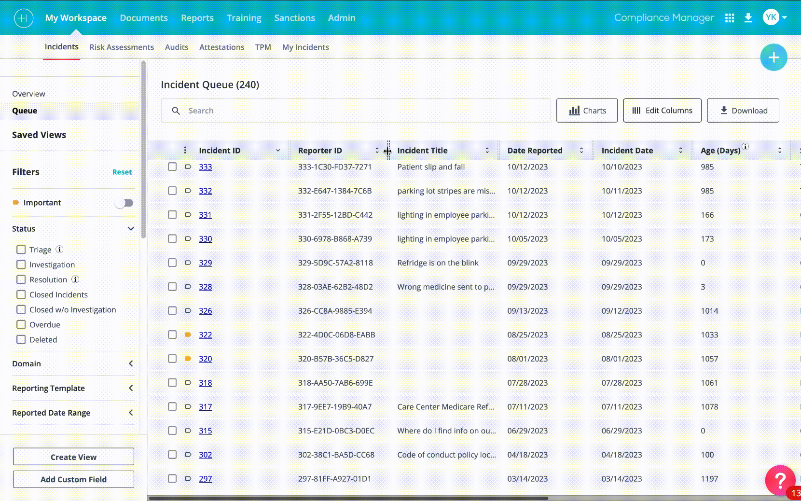Open the table three-dot options menu
The width and height of the screenshot is (801, 501).
pos(185,150)
